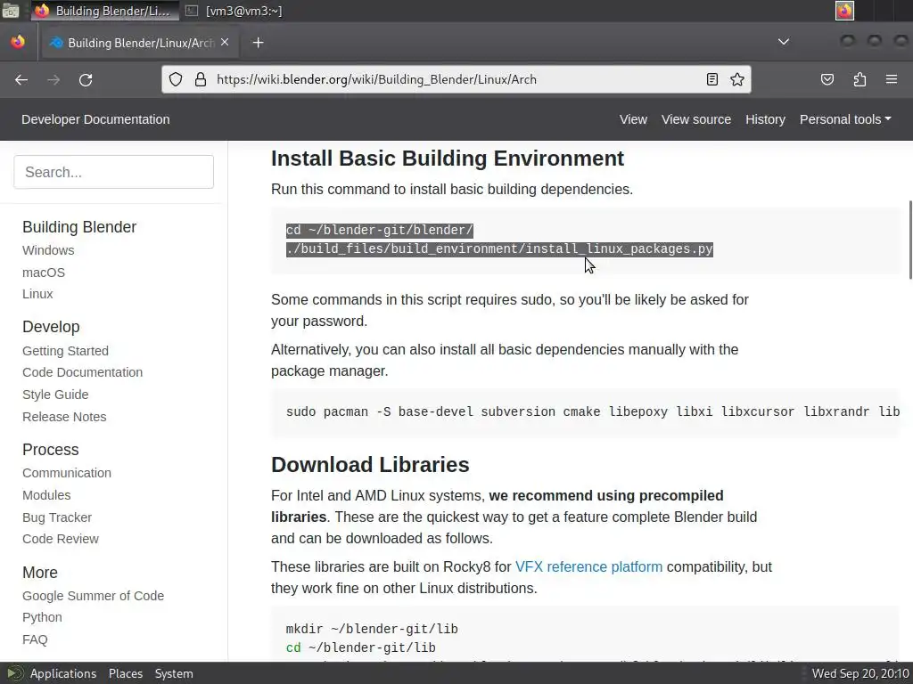The height and width of the screenshot is (684, 913).
Task: Open the Places menu in the bottom panel
Action: pos(125,673)
